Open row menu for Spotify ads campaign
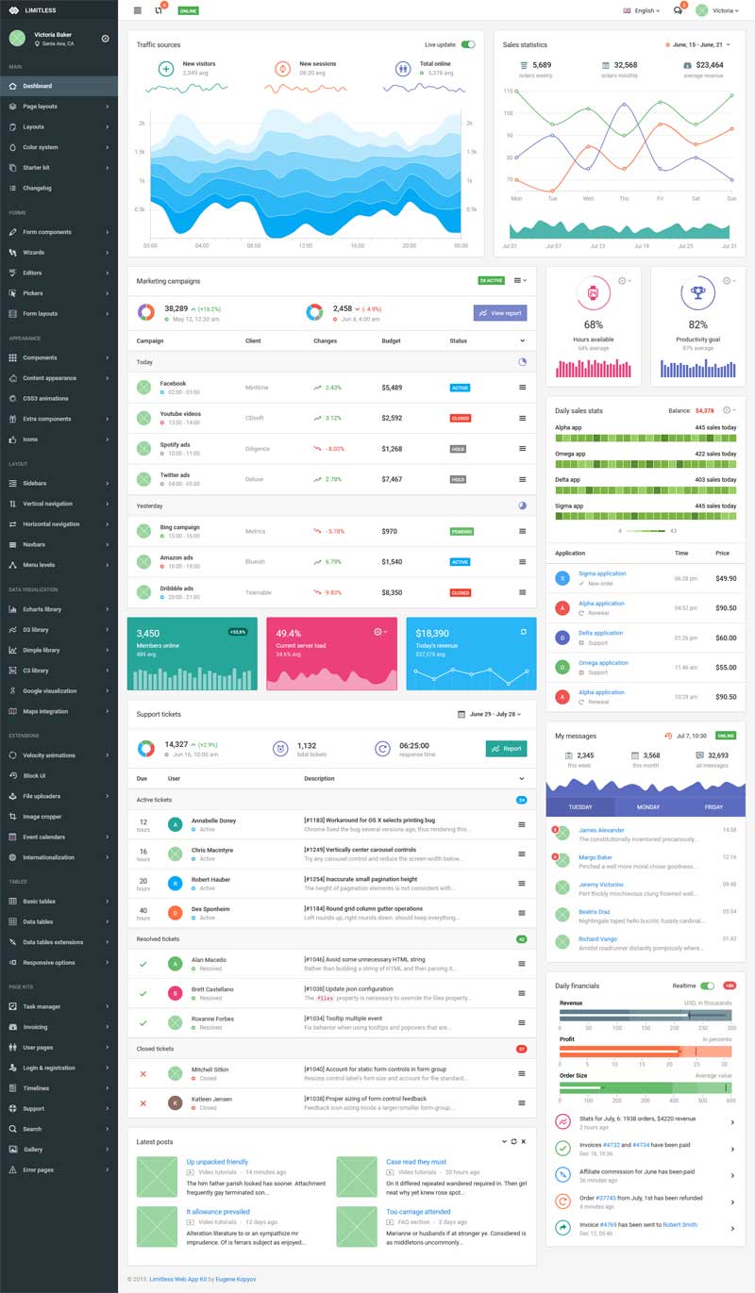The height and width of the screenshot is (1293, 755). (x=522, y=449)
